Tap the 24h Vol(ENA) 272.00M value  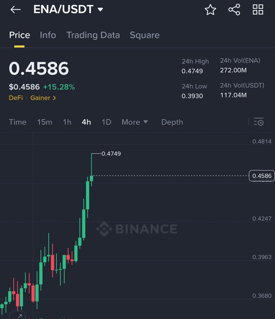233,70
